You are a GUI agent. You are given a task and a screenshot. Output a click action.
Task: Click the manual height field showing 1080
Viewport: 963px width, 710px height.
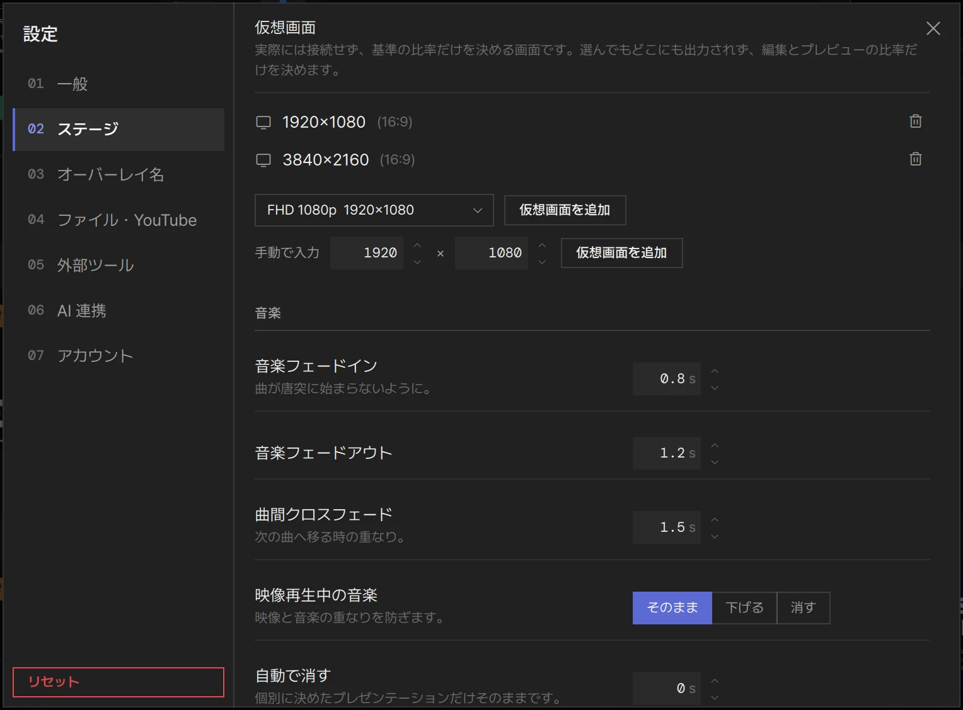492,253
